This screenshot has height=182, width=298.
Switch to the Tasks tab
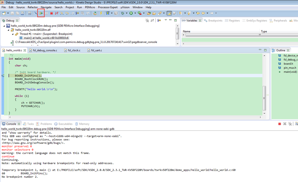tap(29, 124)
